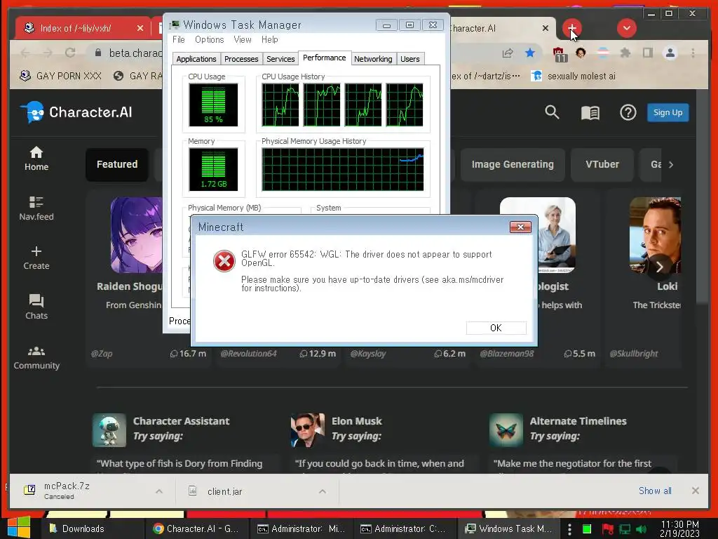The height and width of the screenshot is (539, 718).
Task: Select the Services tab in Task Manager
Action: [x=280, y=59]
